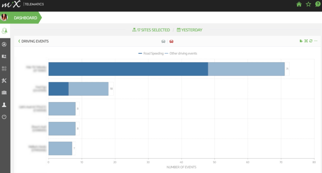Go to the home page icon
The height and width of the screenshot is (173, 322).
(299, 4)
